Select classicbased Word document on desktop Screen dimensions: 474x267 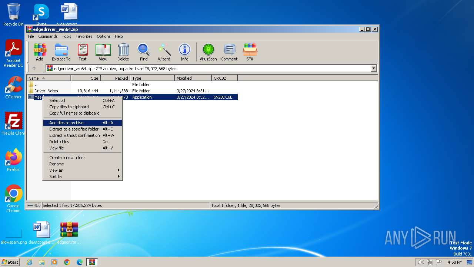tap(41, 233)
